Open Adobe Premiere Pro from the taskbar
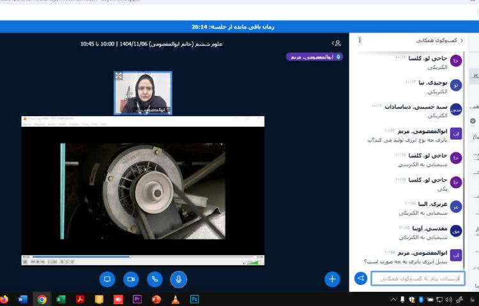The image size is (479, 306). pos(137,299)
